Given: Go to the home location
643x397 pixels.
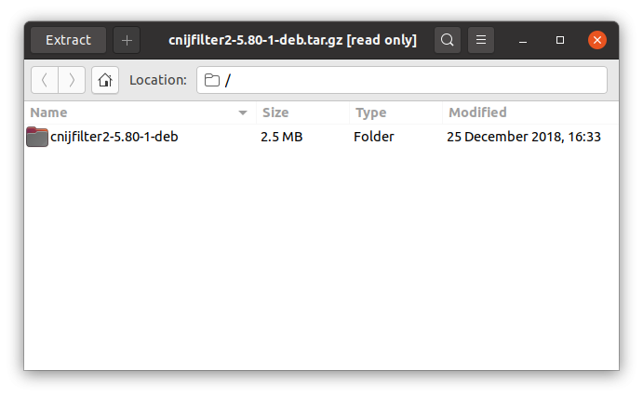Looking at the screenshot, I should pyautogui.click(x=105, y=80).
